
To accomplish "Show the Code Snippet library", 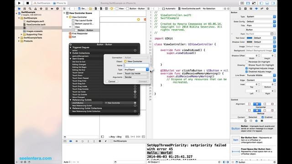I will [x=251, y=121].
